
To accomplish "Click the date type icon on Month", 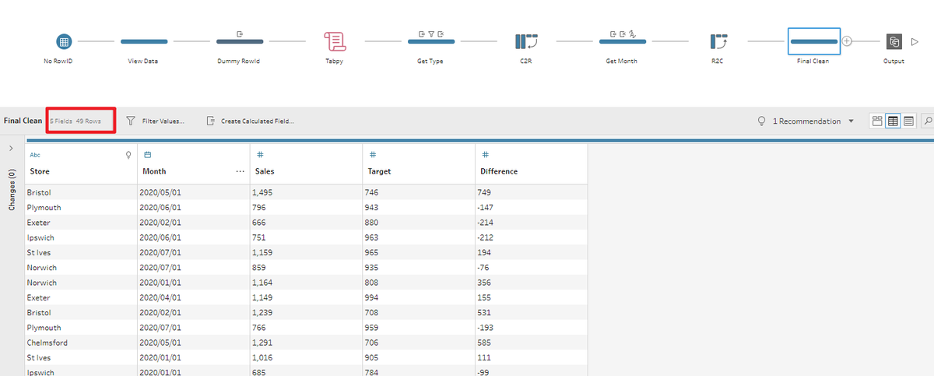I will (147, 155).
